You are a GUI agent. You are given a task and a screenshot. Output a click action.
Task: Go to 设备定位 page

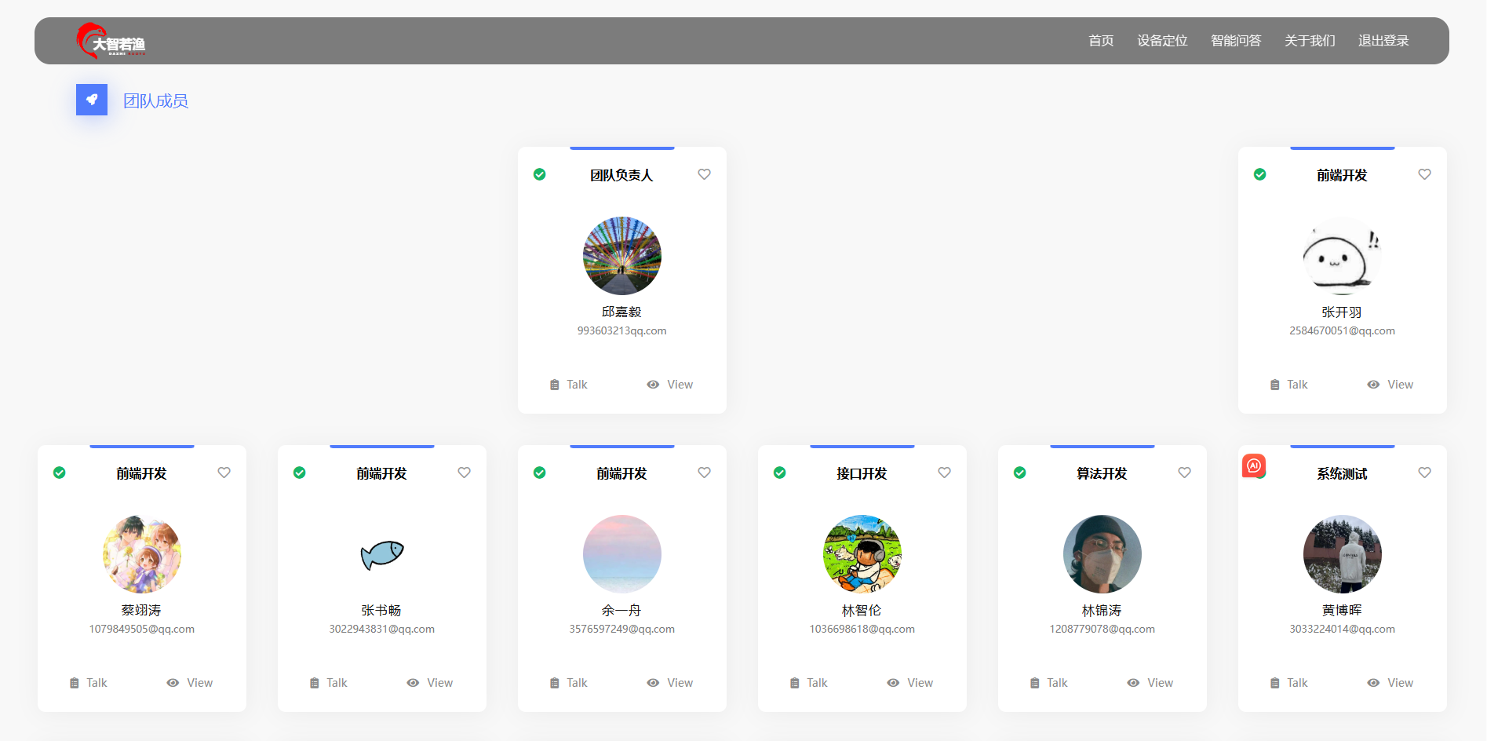click(x=1162, y=41)
